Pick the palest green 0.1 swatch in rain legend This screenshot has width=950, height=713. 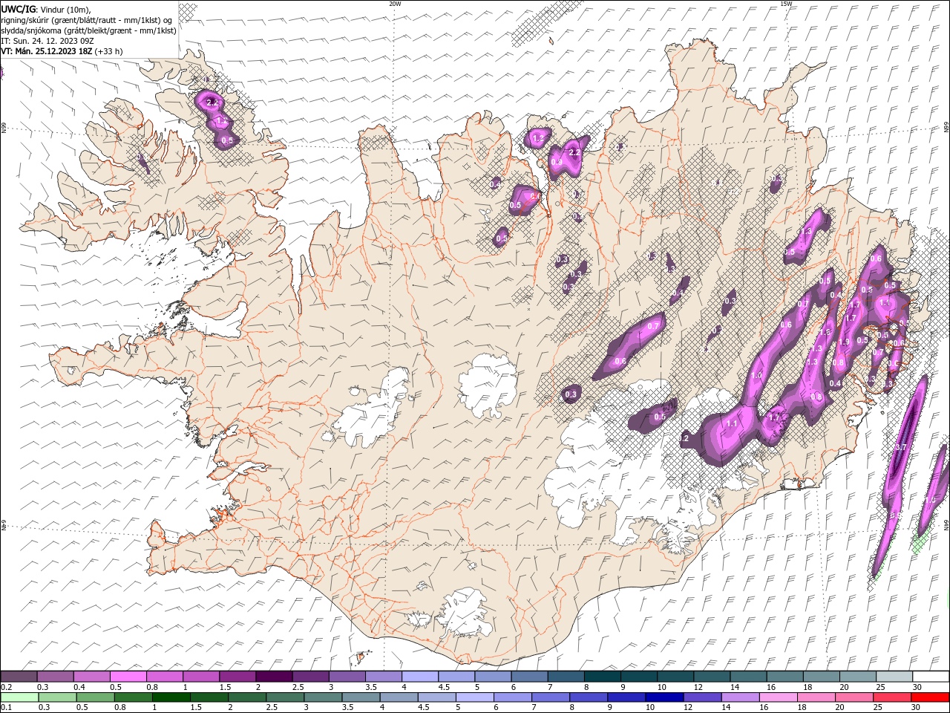coord(19,697)
